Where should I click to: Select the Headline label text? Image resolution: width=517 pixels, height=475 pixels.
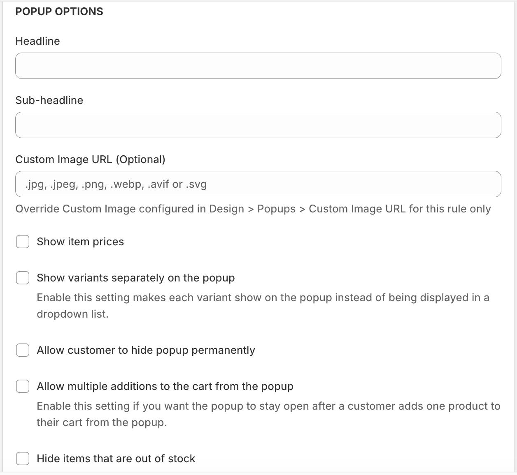[x=37, y=41]
